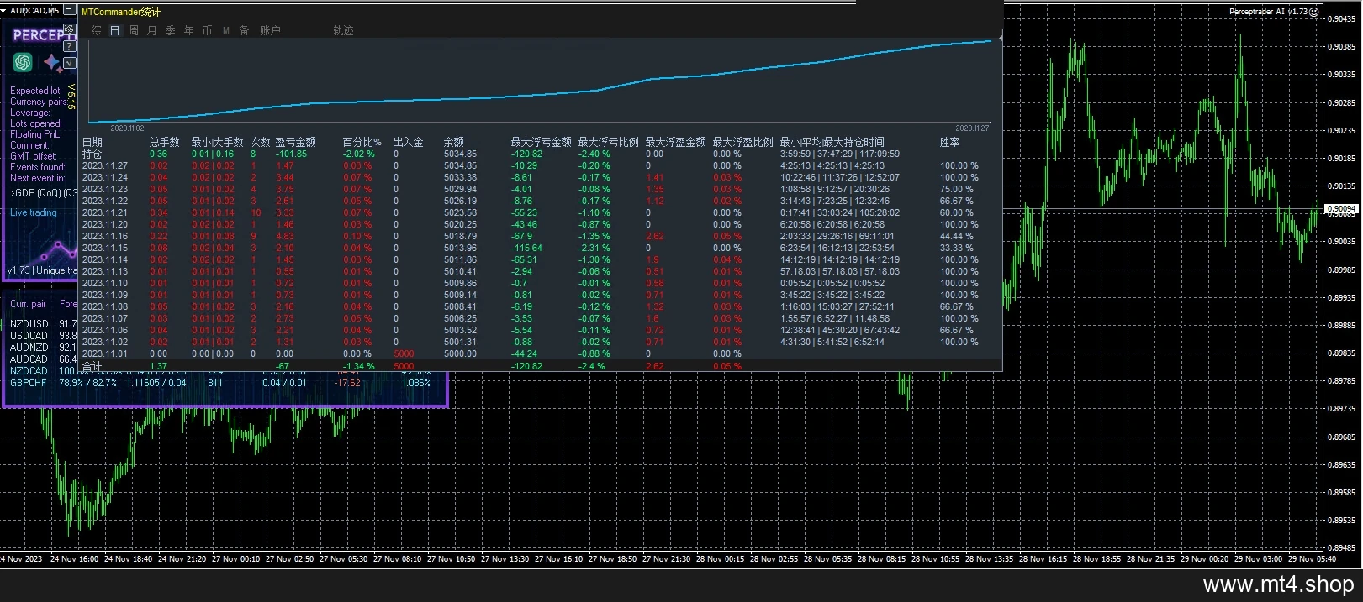
Task: Click the USDCAD currency pair row
Action: [x=43, y=335]
